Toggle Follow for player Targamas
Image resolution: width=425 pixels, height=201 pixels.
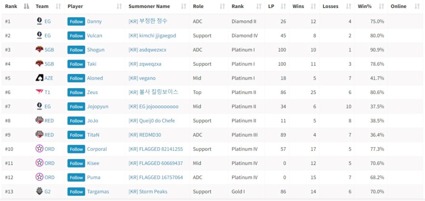[x=76, y=192]
